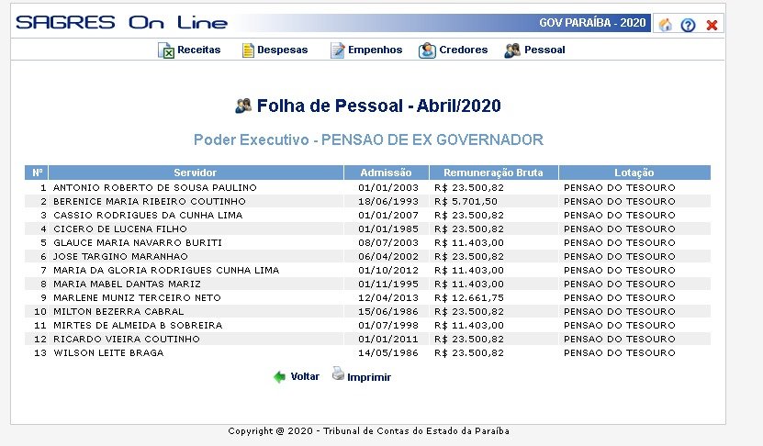This screenshot has width=763, height=446.
Task: Click the Pessoal people icon
Action: pyautogui.click(x=512, y=50)
